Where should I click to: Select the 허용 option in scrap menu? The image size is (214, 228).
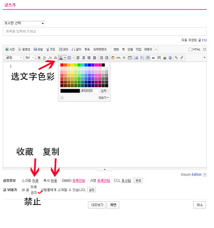click(x=34, y=187)
